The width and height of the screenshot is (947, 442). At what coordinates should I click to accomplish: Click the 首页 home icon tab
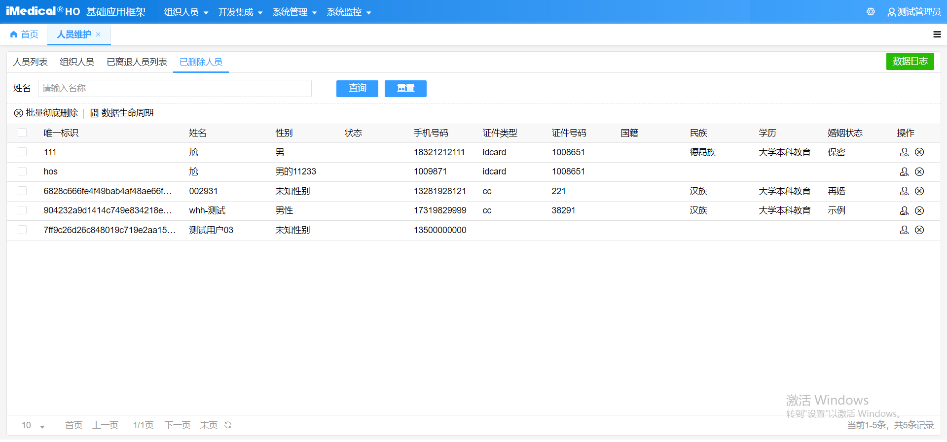(24, 34)
